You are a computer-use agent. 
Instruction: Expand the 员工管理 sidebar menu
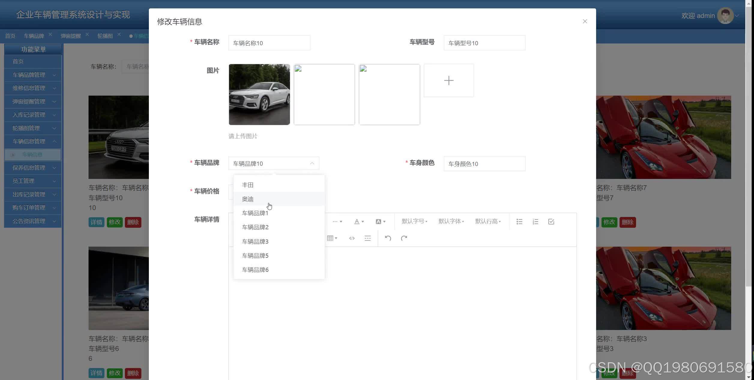[33, 181]
